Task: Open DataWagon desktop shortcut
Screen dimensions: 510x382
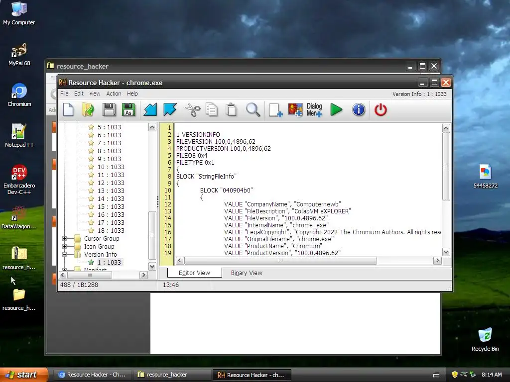Action: click(19, 217)
